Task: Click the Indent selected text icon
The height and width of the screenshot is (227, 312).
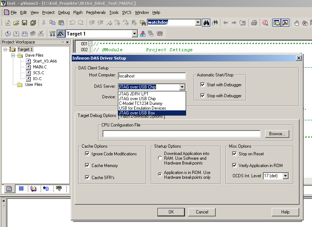Action: click(x=92, y=23)
